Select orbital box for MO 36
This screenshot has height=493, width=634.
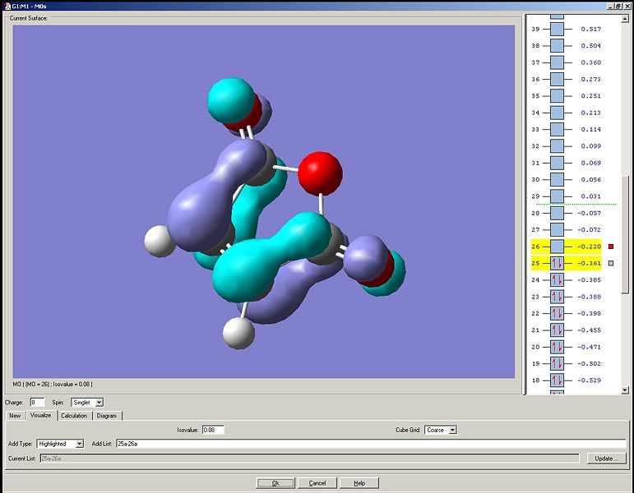557,79
